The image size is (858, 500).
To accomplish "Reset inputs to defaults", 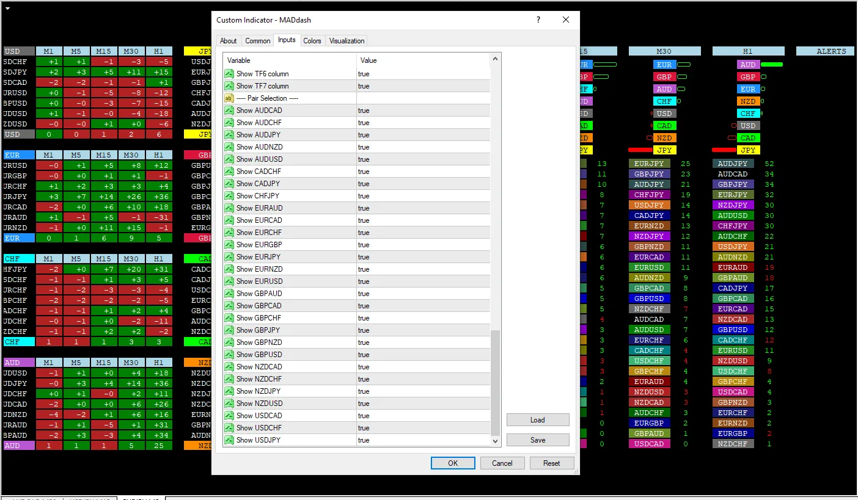I will pos(552,463).
